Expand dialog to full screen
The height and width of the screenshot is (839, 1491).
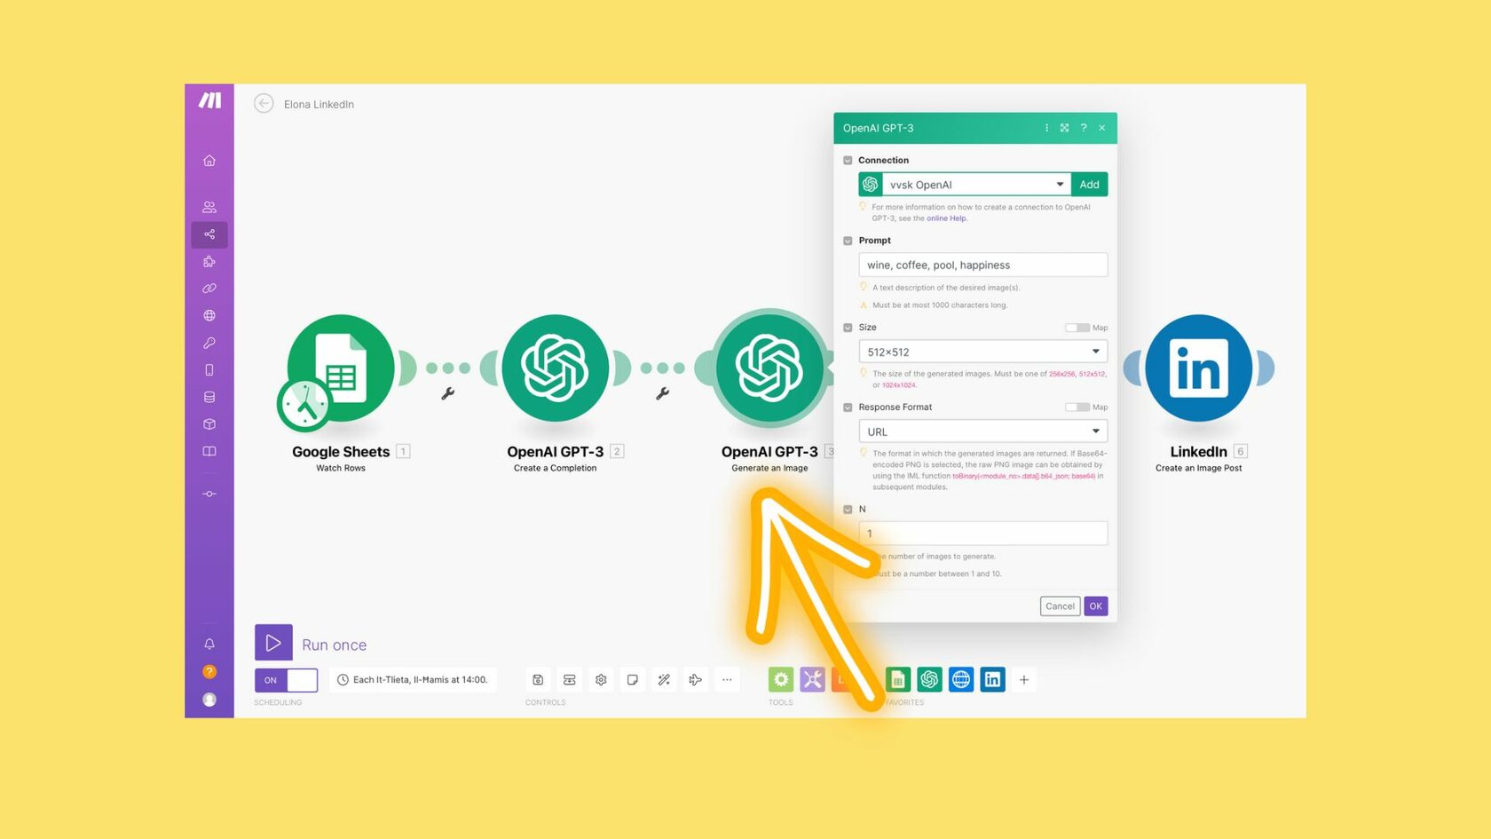1065,128
